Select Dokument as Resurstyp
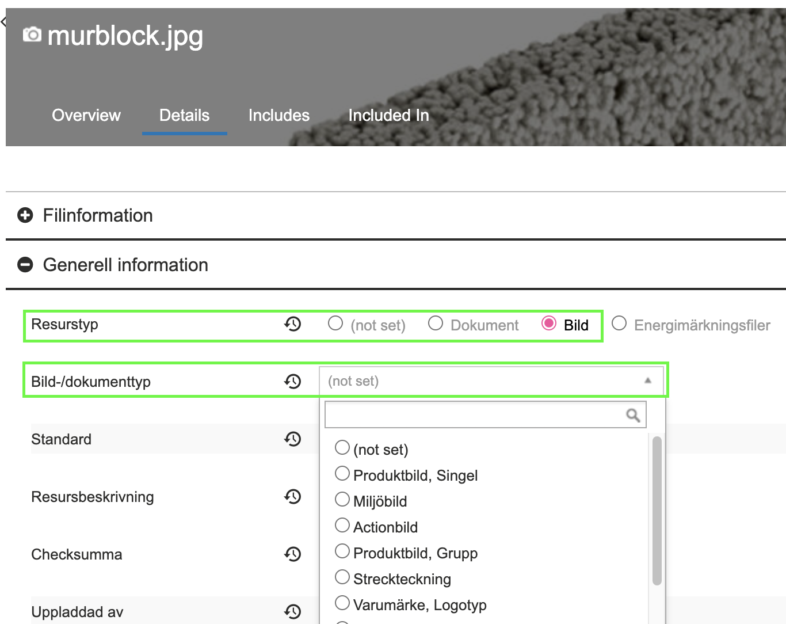 pos(436,324)
